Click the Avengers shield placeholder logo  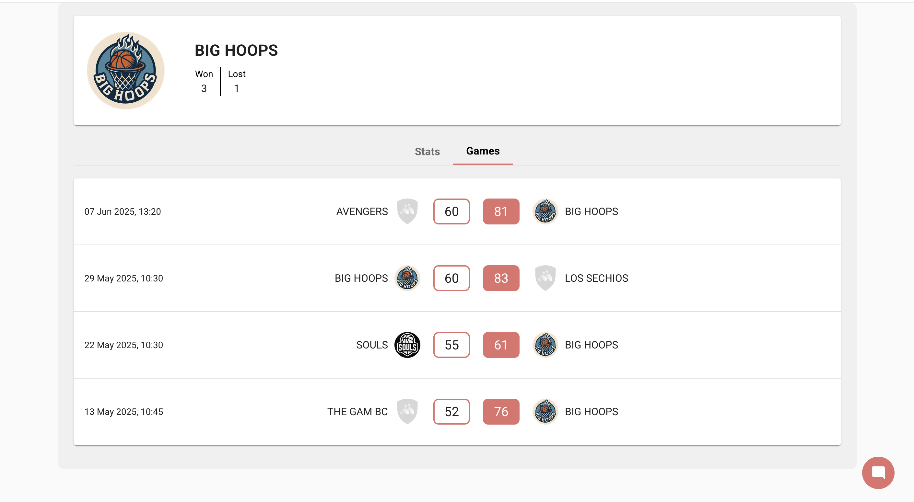pyautogui.click(x=407, y=211)
